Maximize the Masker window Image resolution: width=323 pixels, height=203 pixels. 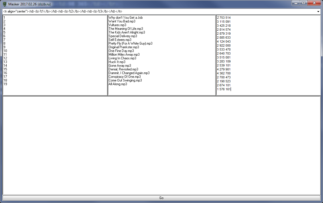click(304, 3)
